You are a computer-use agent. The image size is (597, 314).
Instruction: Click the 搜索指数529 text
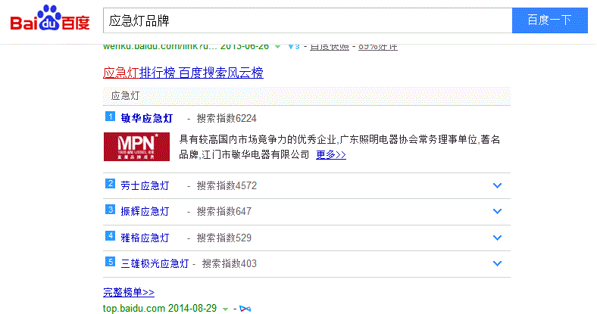click(224, 238)
